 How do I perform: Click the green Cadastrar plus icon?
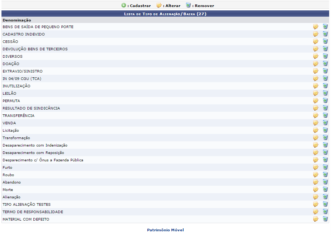point(124,6)
